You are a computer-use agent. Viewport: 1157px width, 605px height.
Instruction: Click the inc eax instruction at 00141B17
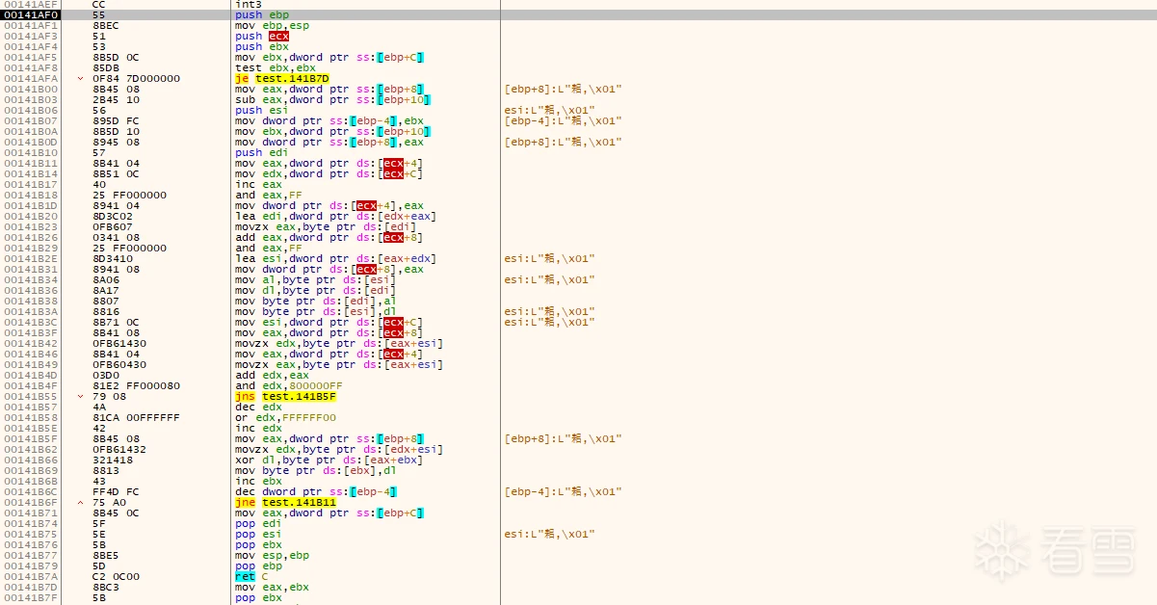click(x=250, y=185)
